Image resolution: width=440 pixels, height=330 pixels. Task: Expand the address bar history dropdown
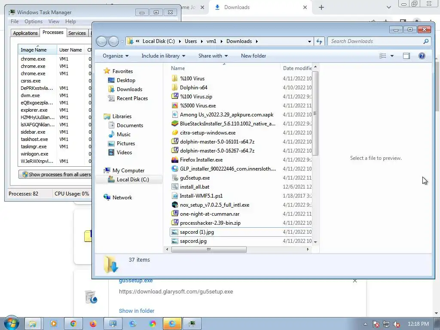[x=309, y=42]
